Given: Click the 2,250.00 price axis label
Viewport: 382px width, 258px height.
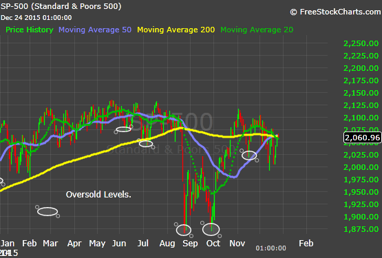Looking at the screenshot, I should coord(361,43).
